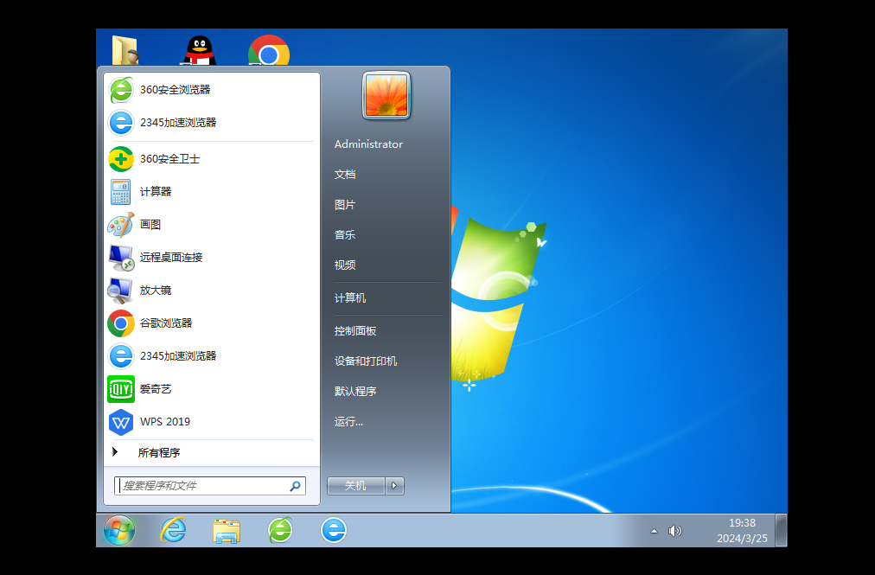Click the 搜索程序和文件 search box
875x575 pixels.
click(210, 486)
